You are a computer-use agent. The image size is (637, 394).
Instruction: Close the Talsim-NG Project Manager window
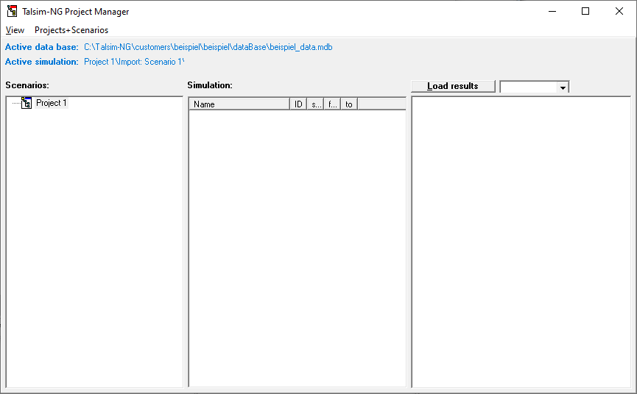pyautogui.click(x=619, y=11)
